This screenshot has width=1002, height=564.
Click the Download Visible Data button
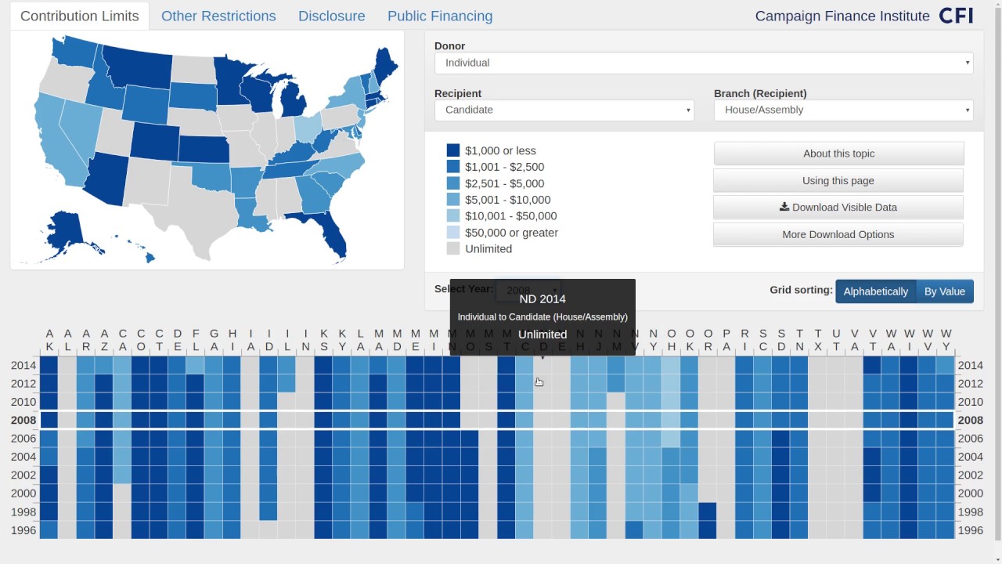(x=838, y=208)
